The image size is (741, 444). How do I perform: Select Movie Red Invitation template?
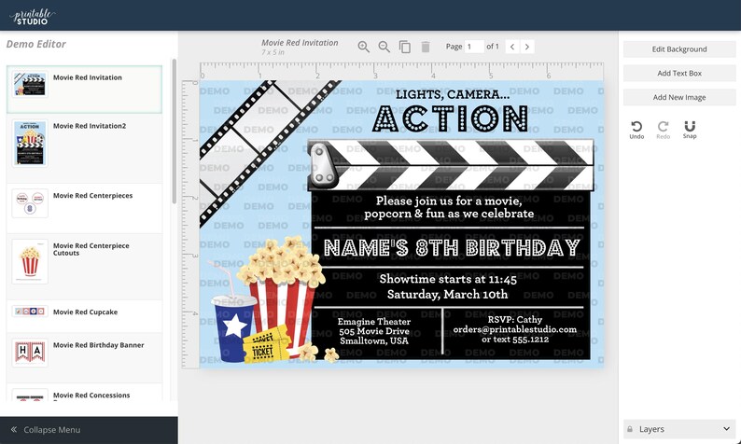pyautogui.click(x=84, y=90)
